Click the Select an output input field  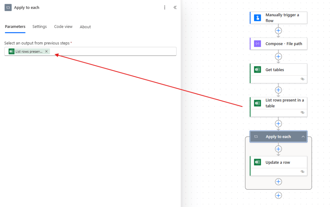pyautogui.click(x=113, y=51)
